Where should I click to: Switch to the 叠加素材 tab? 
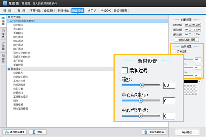pos(49,10)
